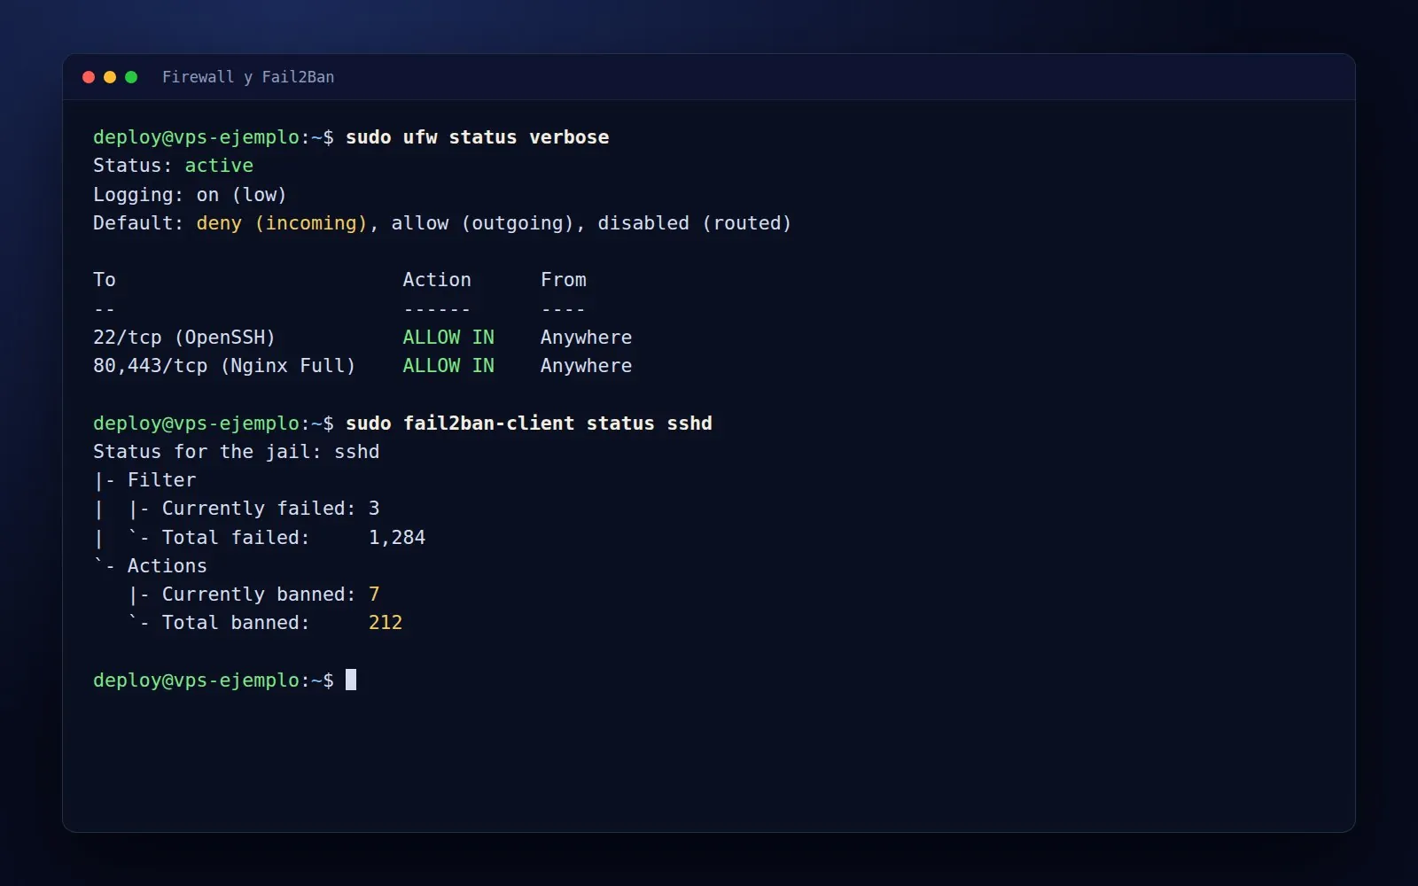Click the 'Action' column header

[437, 280]
